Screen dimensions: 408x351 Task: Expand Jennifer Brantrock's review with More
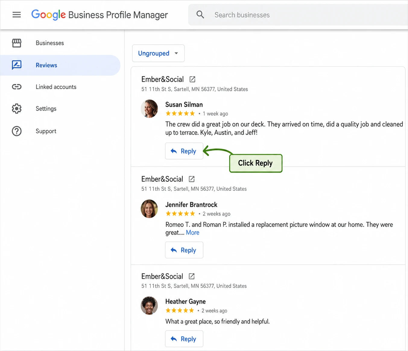tap(193, 233)
